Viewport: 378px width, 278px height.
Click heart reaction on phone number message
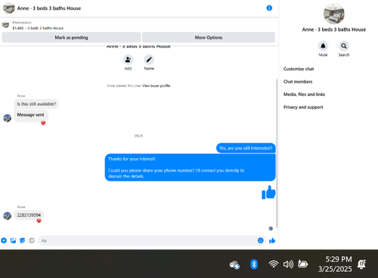pos(39,221)
